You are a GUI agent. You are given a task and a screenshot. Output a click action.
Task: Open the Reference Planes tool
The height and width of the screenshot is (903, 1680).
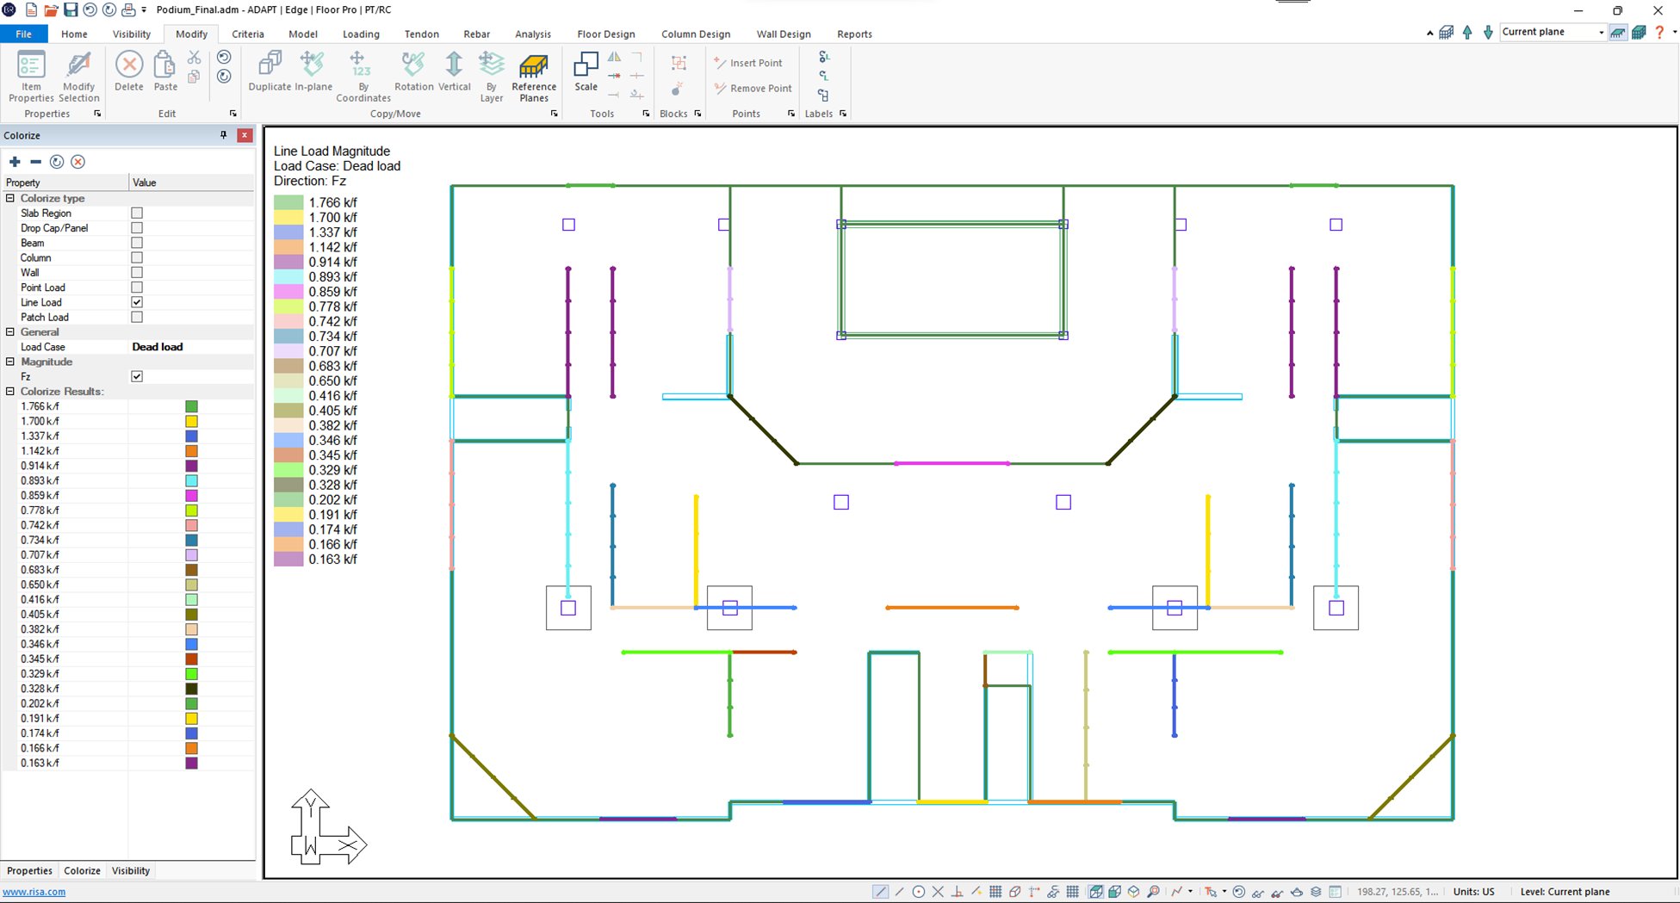533,76
